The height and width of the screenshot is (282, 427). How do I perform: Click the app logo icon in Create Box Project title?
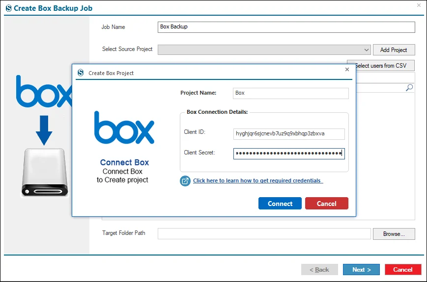[81, 73]
